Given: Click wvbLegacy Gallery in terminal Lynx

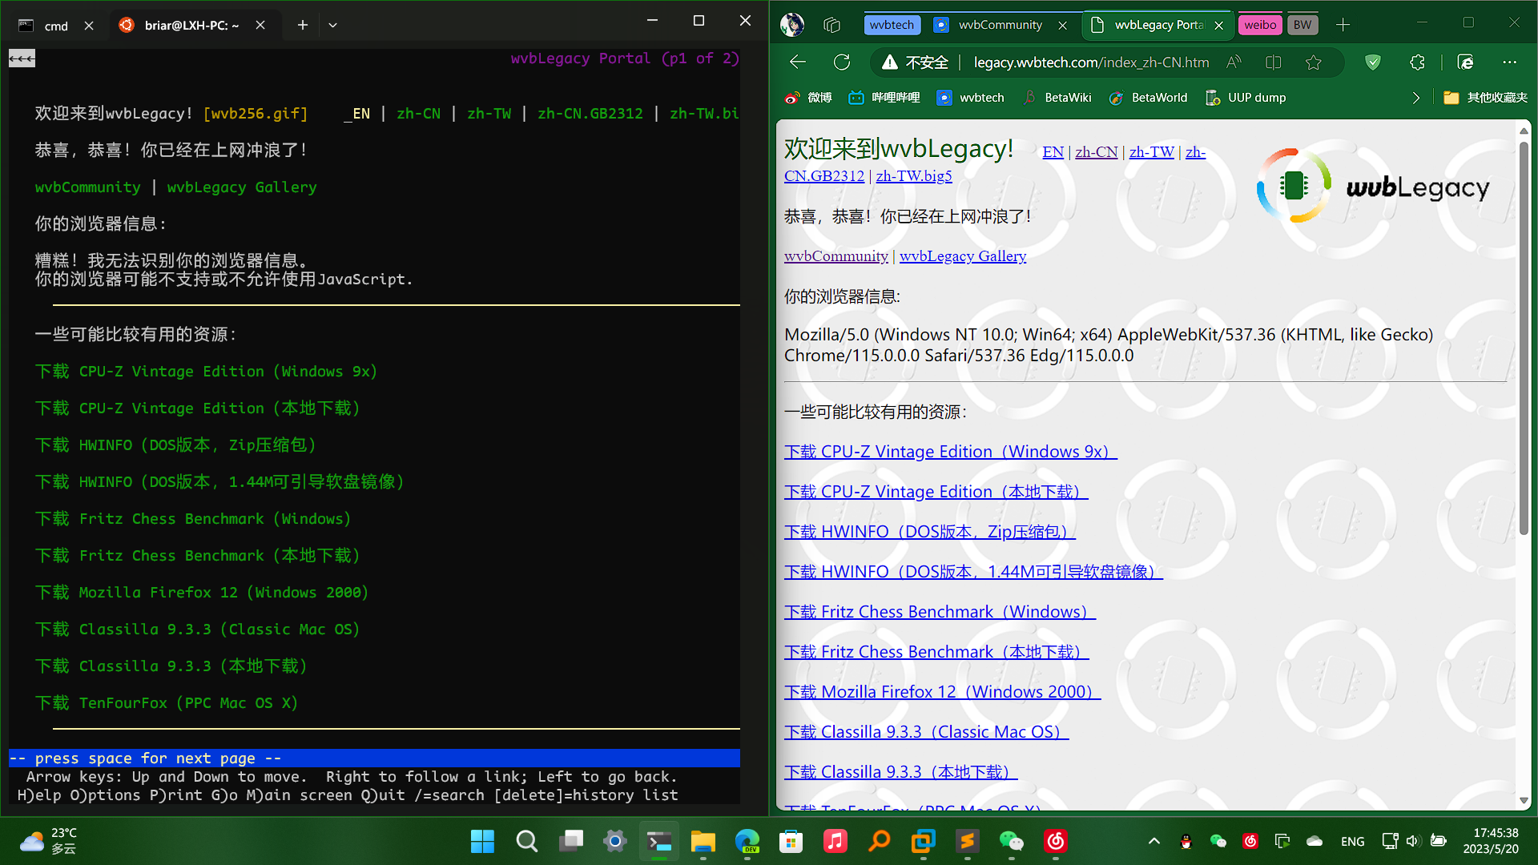Looking at the screenshot, I should coord(242,187).
